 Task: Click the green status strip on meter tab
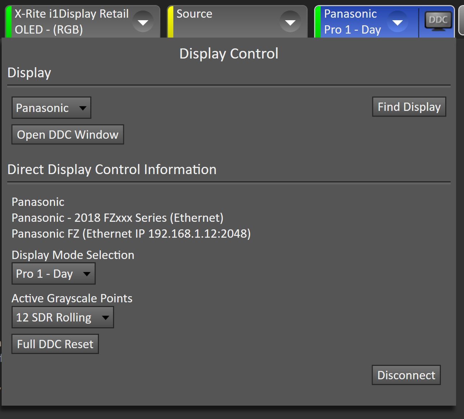point(9,22)
